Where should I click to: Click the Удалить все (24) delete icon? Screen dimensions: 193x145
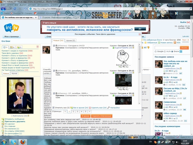[90, 108]
